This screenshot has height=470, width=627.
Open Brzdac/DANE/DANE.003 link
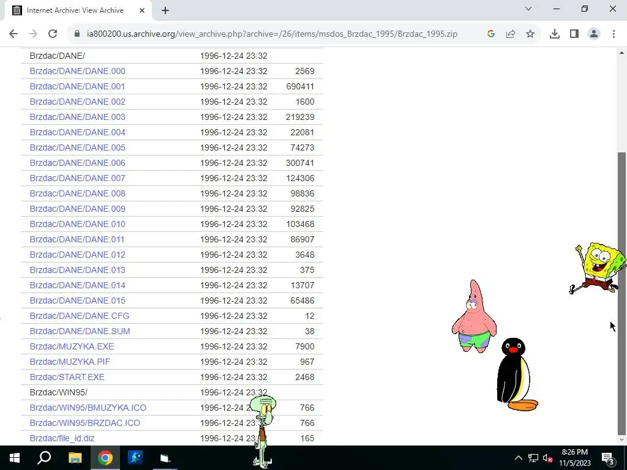pos(78,117)
